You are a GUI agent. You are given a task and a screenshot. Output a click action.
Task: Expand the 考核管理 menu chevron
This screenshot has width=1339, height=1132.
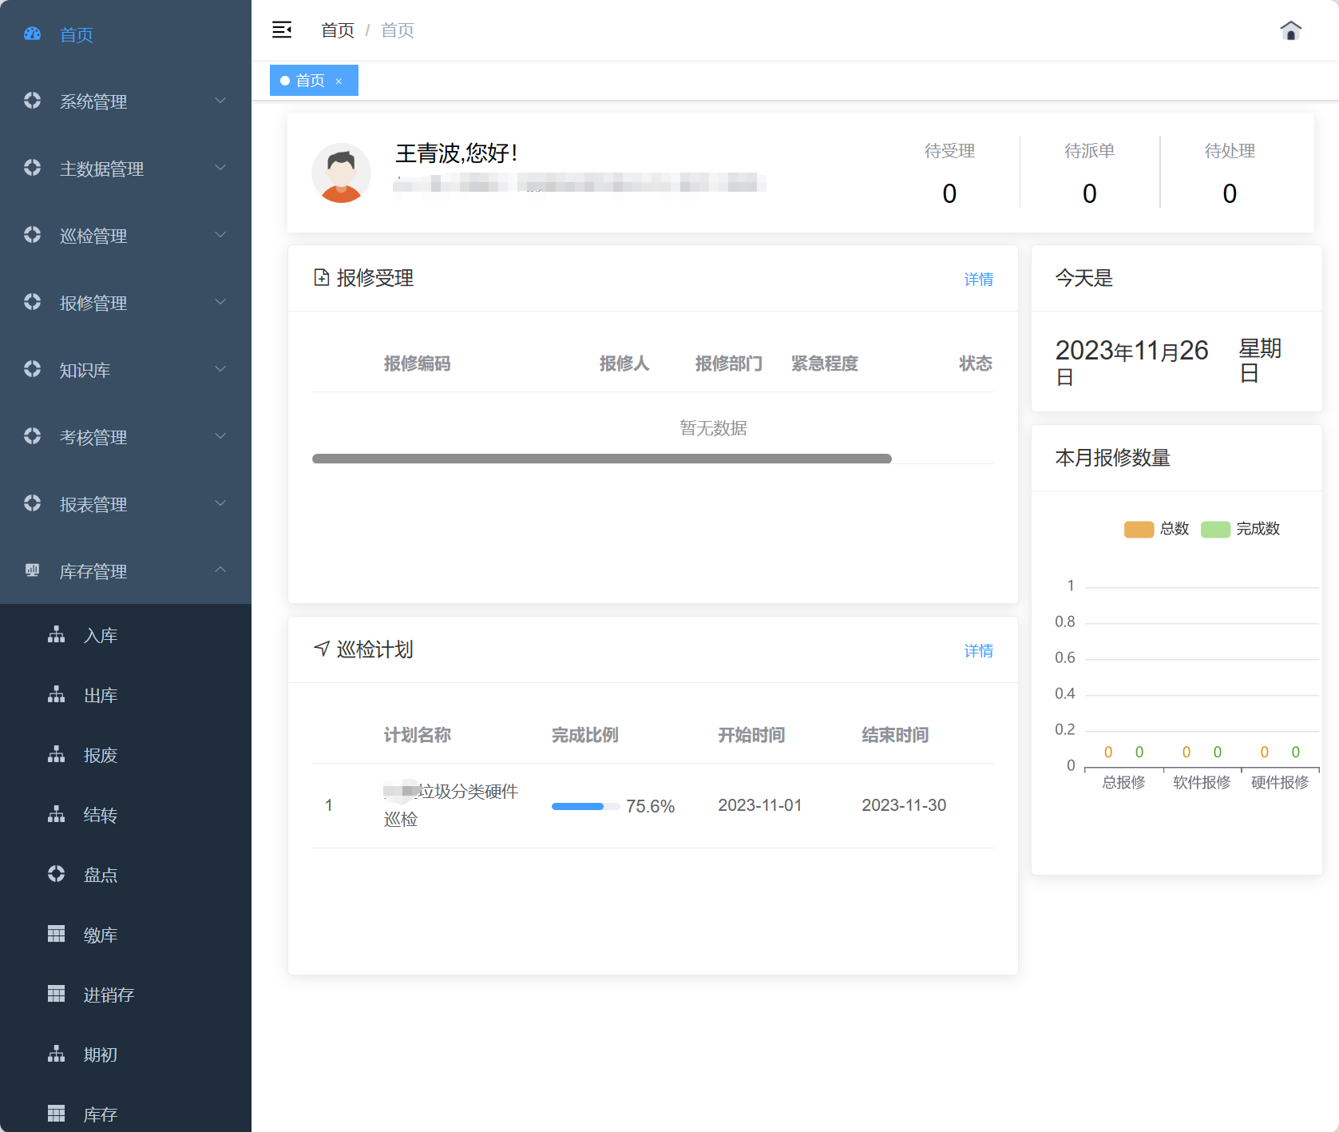(220, 436)
